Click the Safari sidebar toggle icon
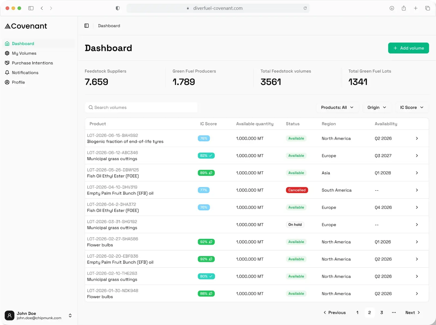 tap(31, 8)
